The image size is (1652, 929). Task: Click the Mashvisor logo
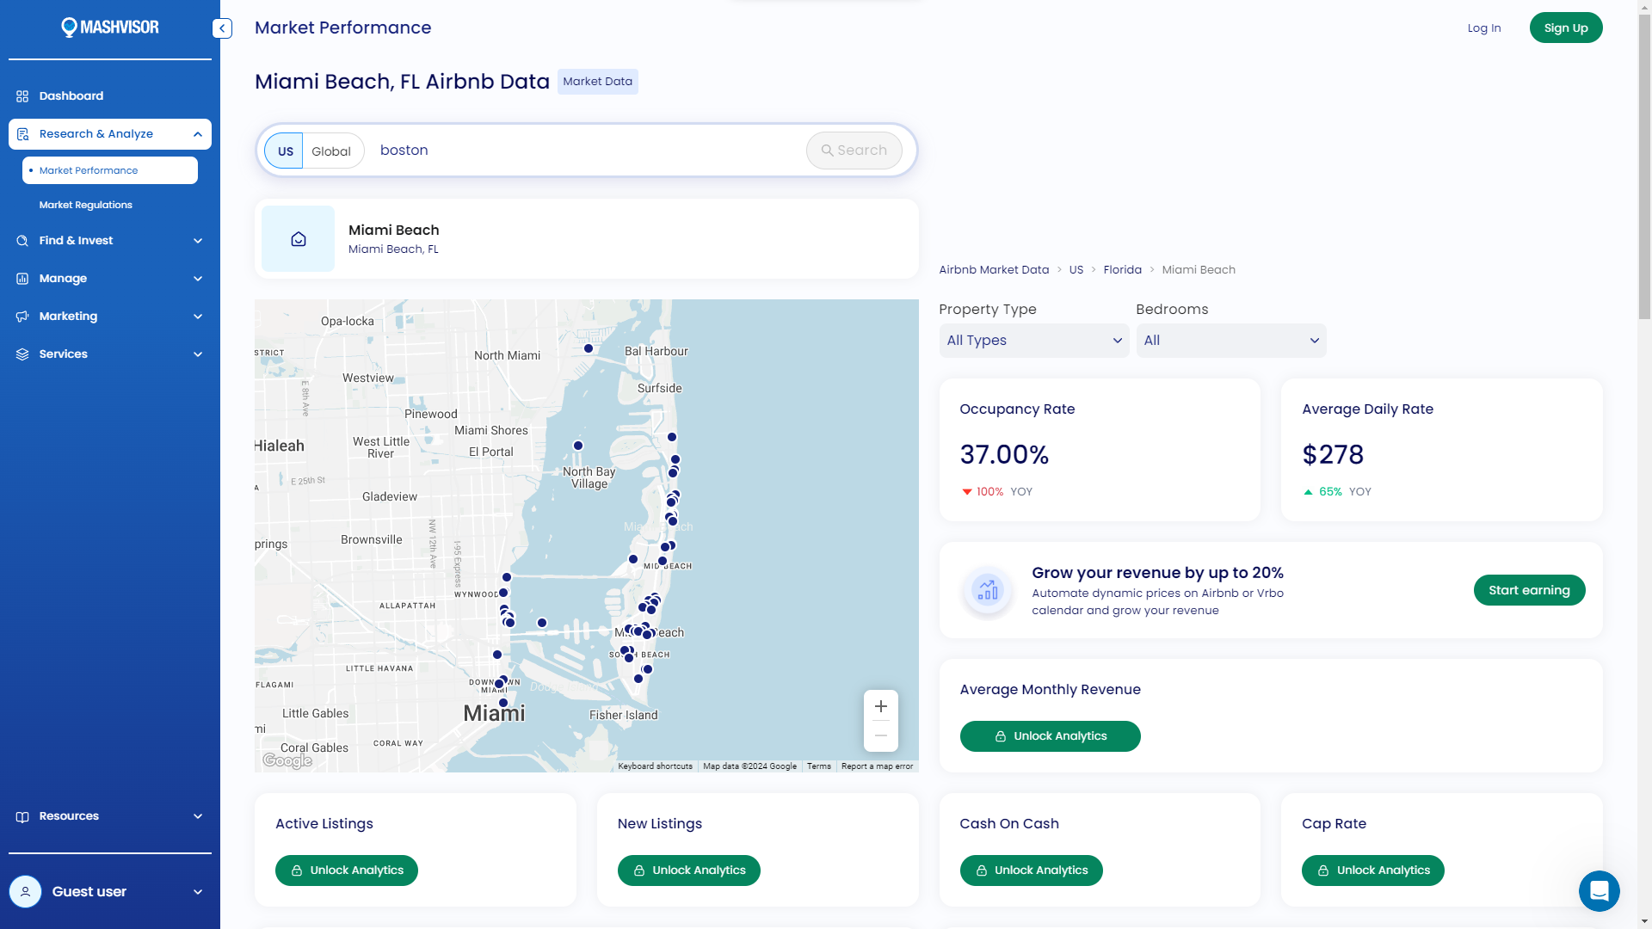pyautogui.click(x=110, y=28)
